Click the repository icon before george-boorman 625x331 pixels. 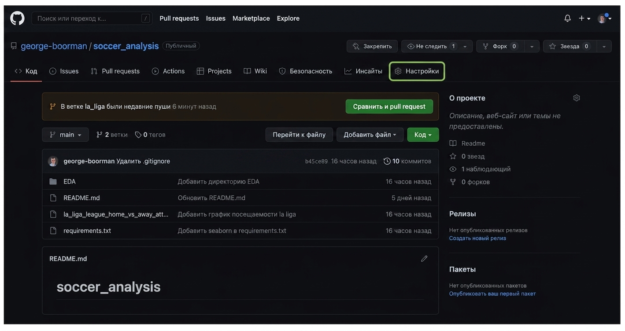(x=14, y=46)
